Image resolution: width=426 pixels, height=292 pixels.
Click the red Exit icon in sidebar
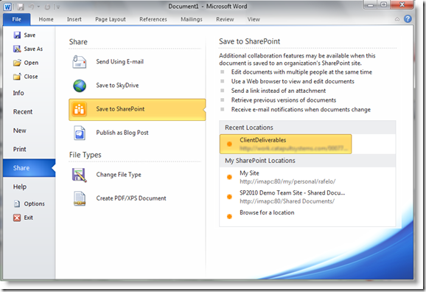point(17,218)
